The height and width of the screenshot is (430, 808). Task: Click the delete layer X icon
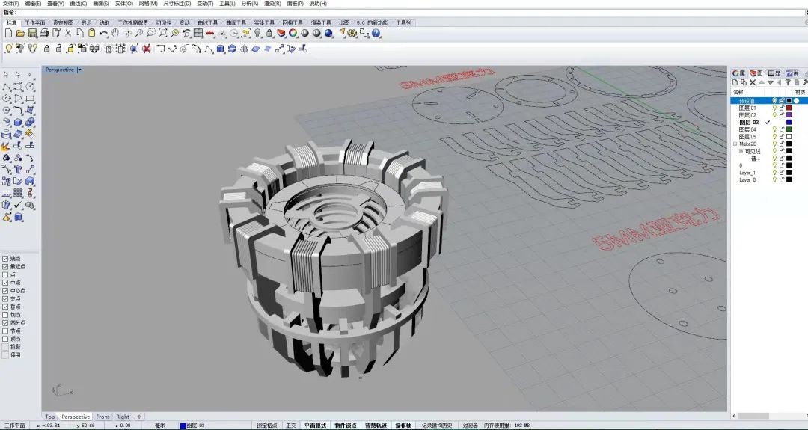(x=753, y=82)
